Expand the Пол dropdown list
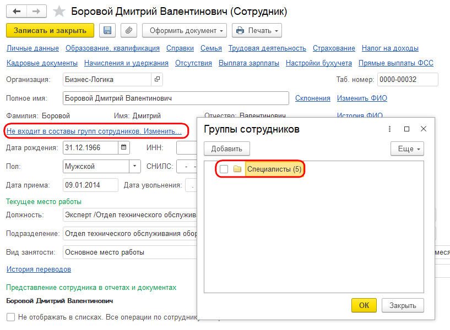This screenshot has height=330, width=450. click(x=134, y=166)
